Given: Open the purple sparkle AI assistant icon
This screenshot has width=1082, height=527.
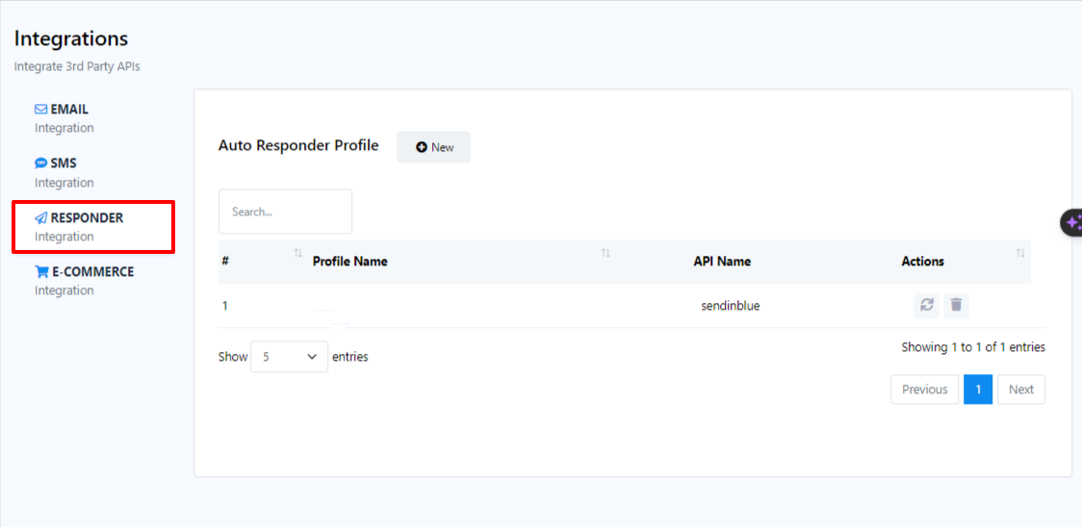Looking at the screenshot, I should tap(1072, 222).
